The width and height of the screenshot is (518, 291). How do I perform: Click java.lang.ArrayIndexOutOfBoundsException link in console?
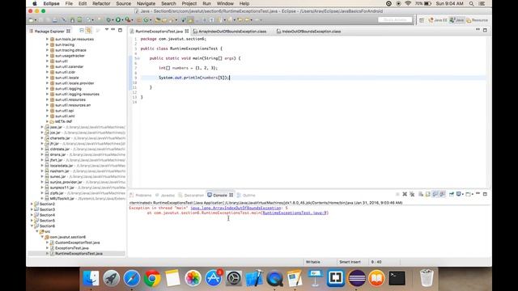[236, 209]
